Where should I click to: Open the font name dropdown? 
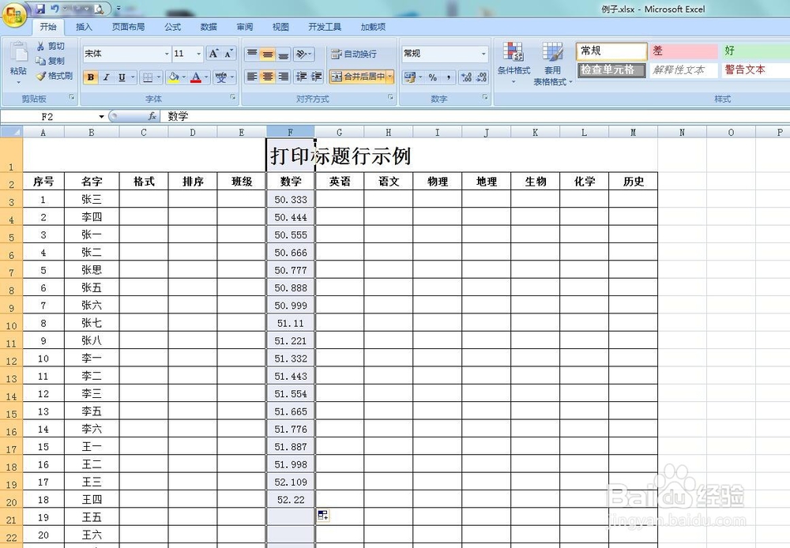coord(166,54)
